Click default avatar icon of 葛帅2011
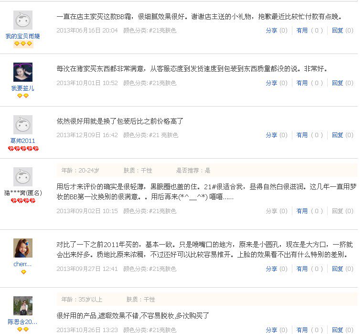 click(23, 125)
